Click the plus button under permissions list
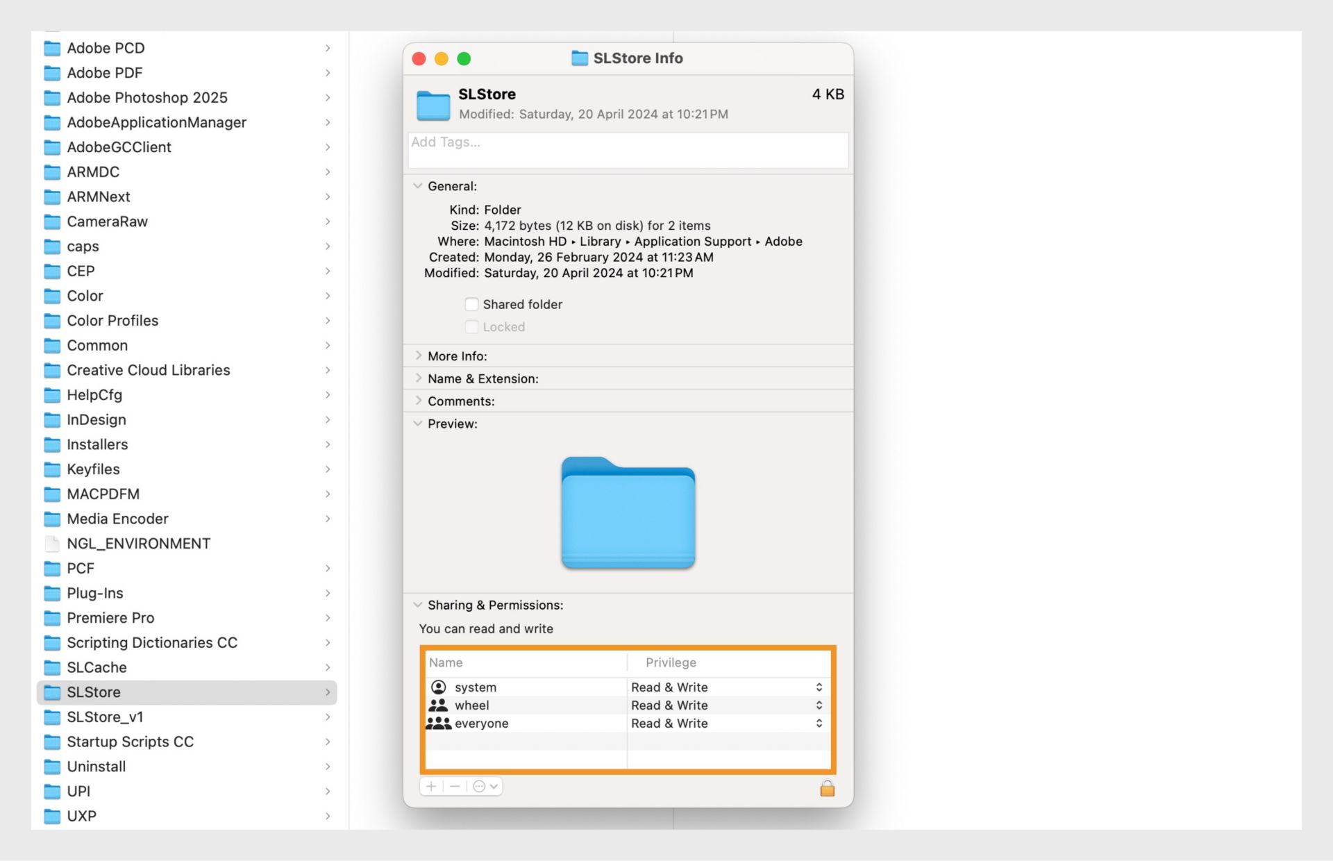Viewport: 1333px width, 861px height. point(431,787)
